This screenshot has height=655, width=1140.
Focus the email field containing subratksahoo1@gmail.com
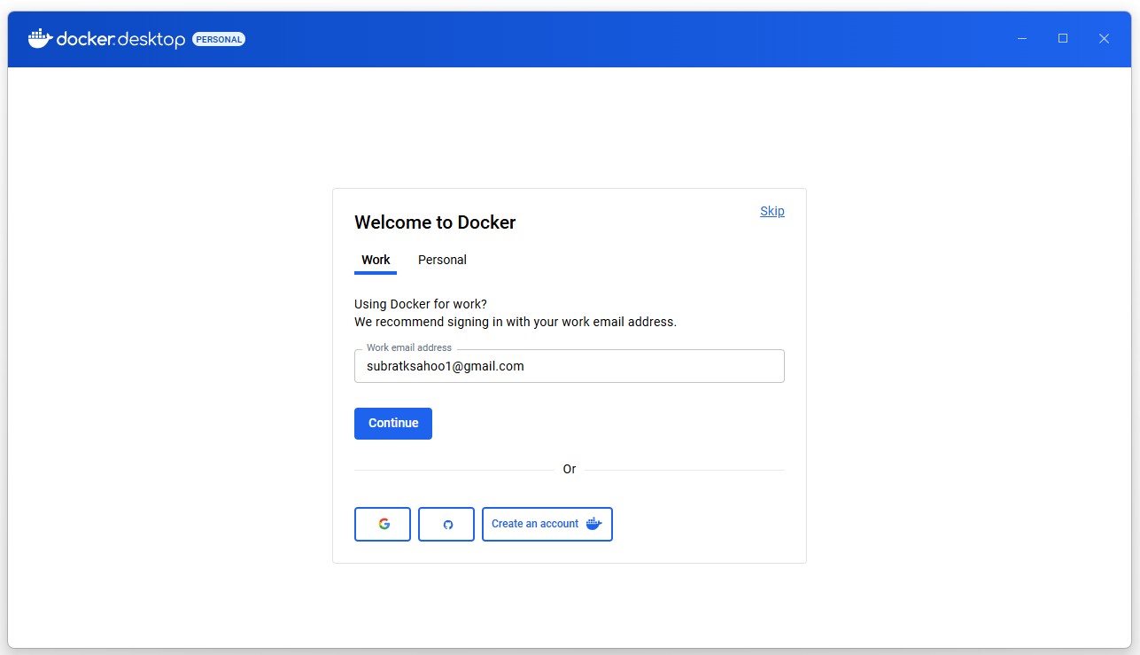coord(569,366)
